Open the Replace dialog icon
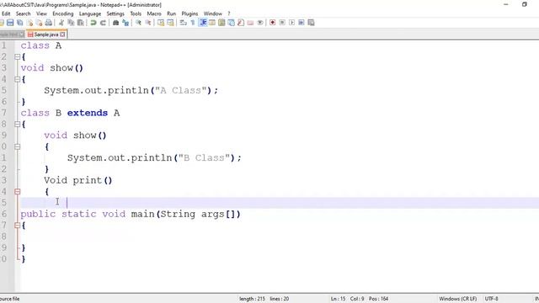This screenshot has height=303, width=539. click(x=125, y=23)
